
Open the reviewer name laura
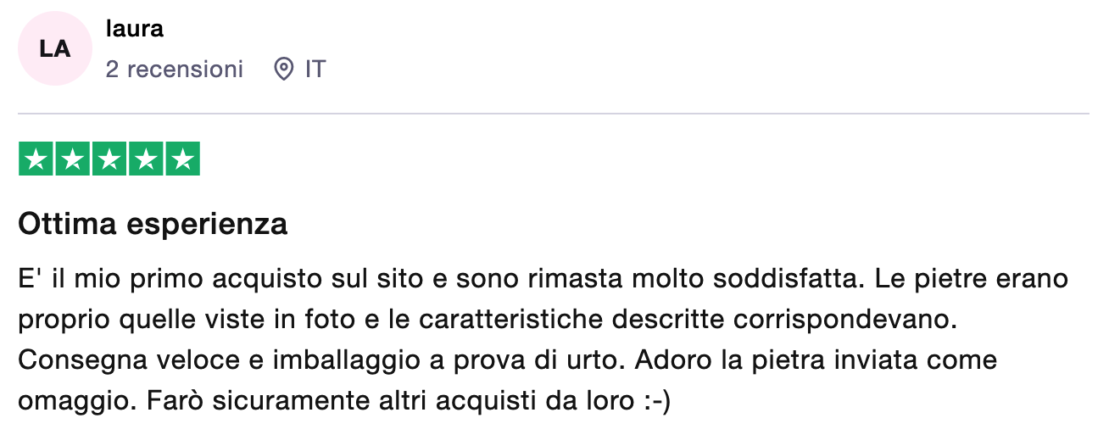pyautogui.click(x=134, y=29)
